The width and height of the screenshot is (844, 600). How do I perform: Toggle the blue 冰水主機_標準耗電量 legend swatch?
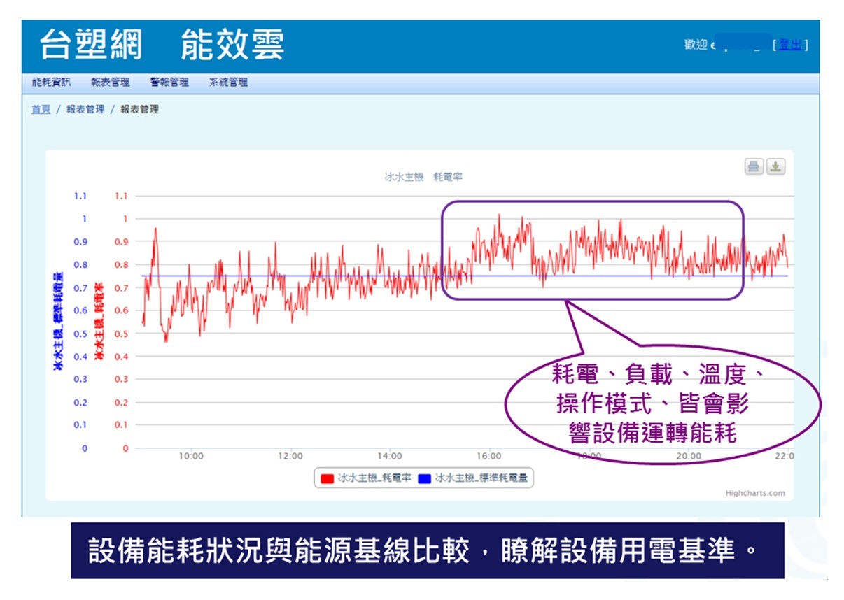click(x=425, y=478)
